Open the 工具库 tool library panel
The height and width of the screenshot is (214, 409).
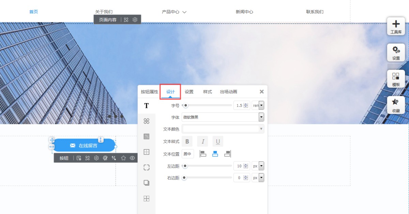click(x=396, y=26)
